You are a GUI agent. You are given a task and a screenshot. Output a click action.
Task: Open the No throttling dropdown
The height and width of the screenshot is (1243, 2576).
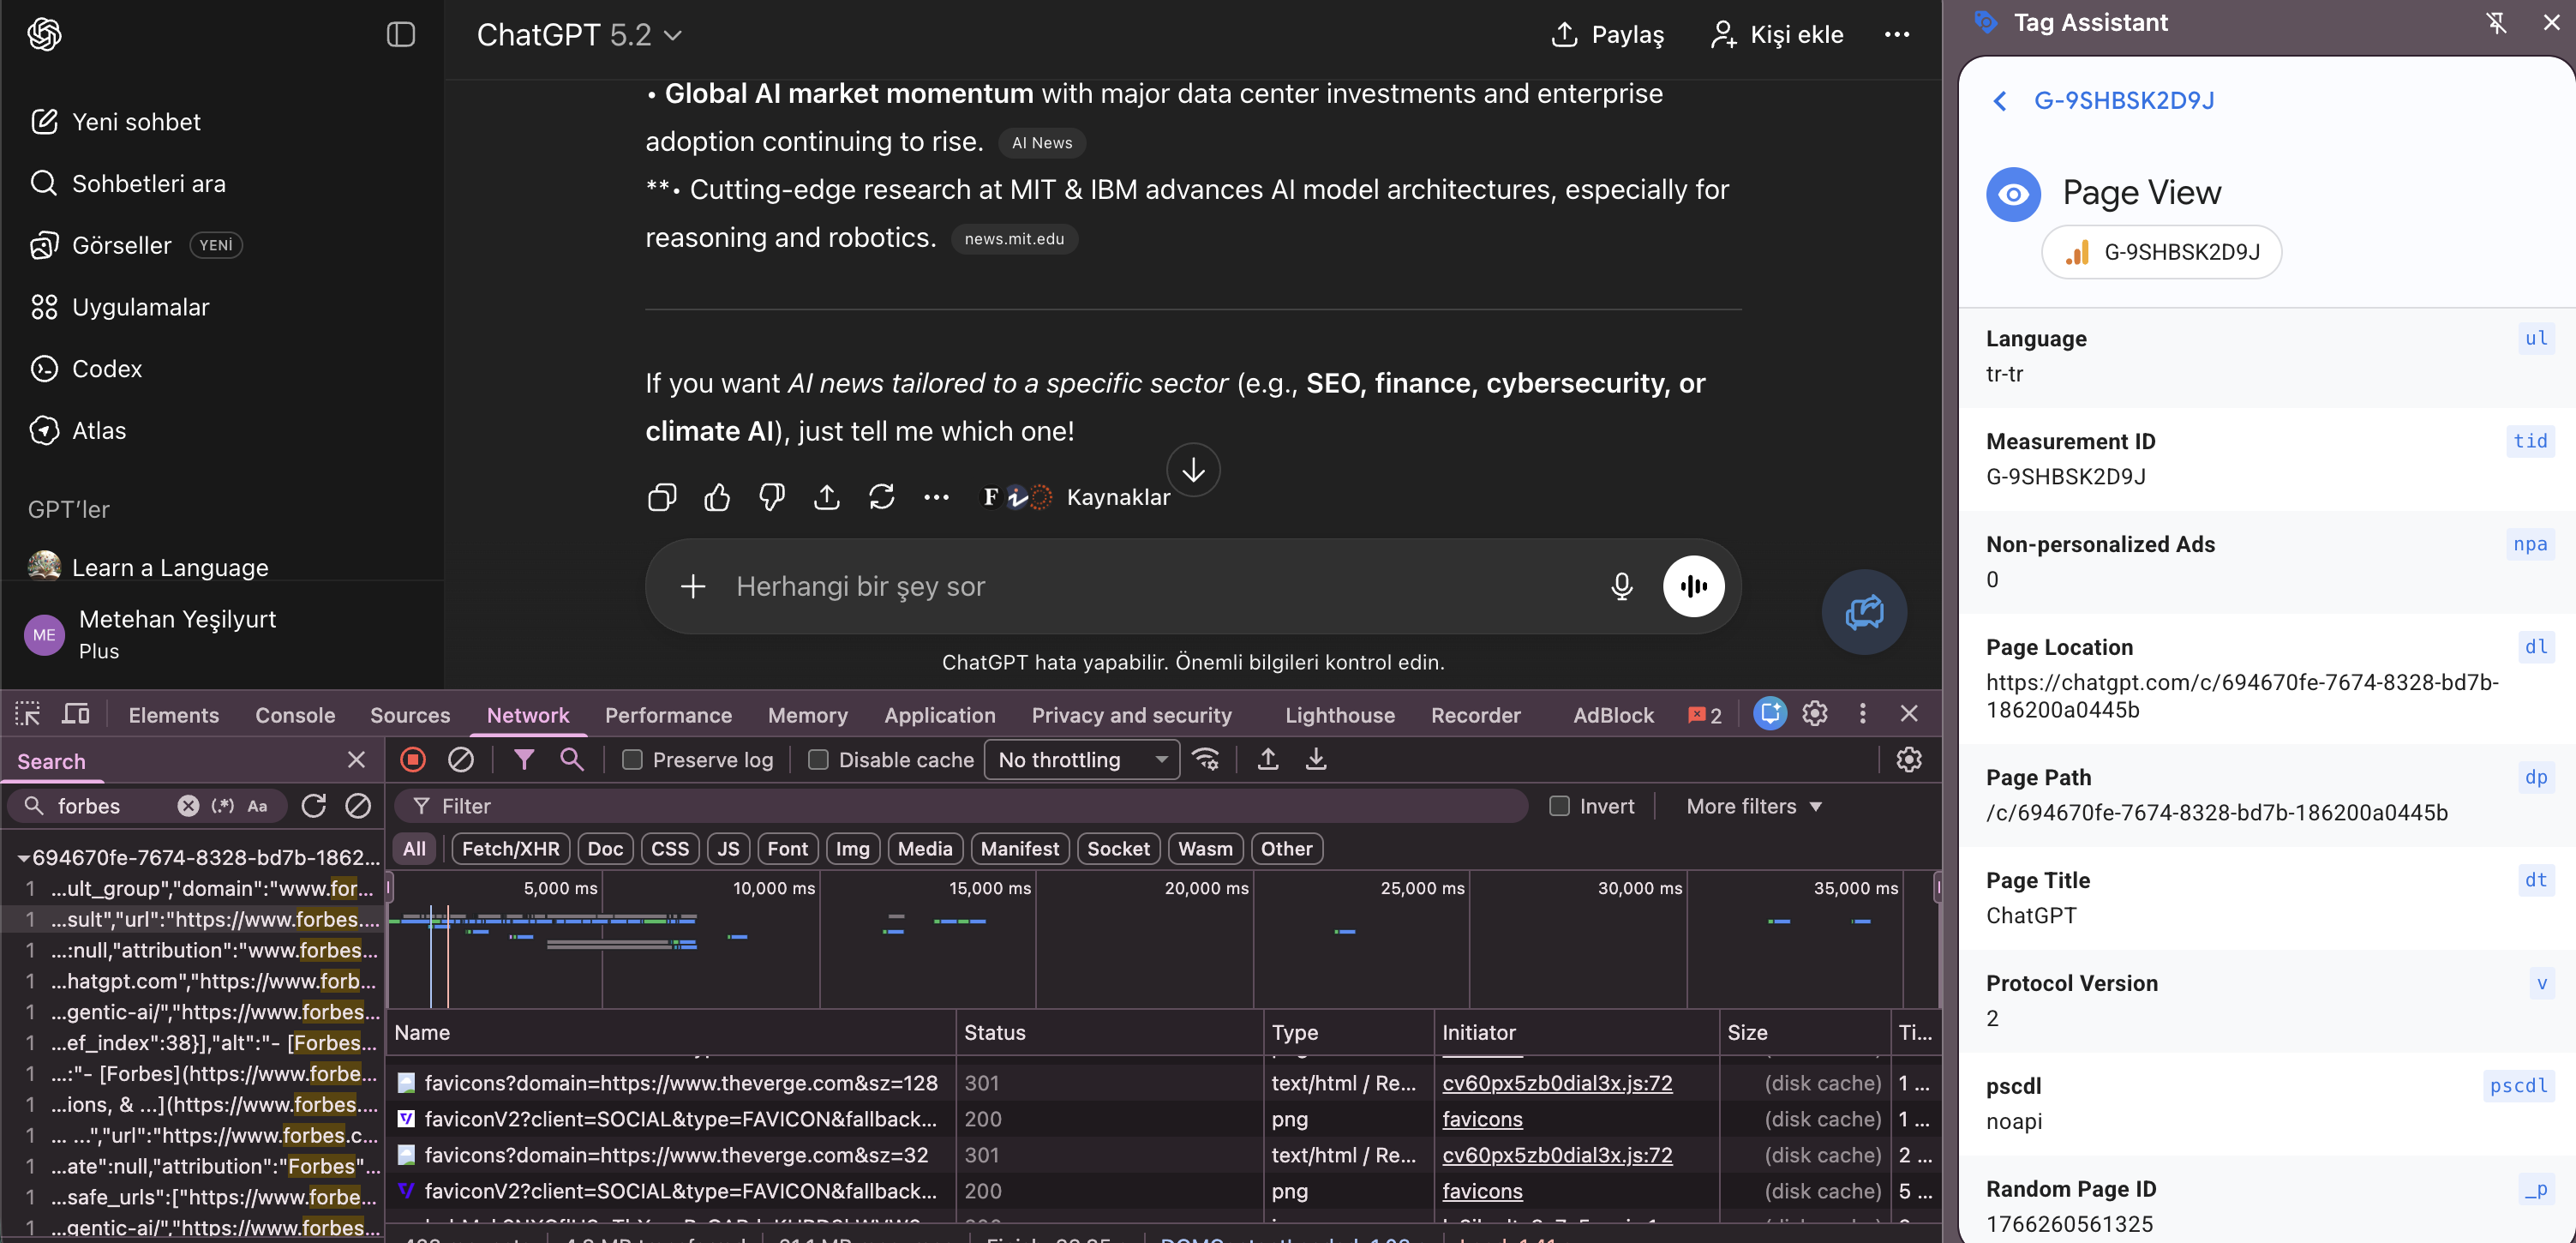(x=1081, y=760)
